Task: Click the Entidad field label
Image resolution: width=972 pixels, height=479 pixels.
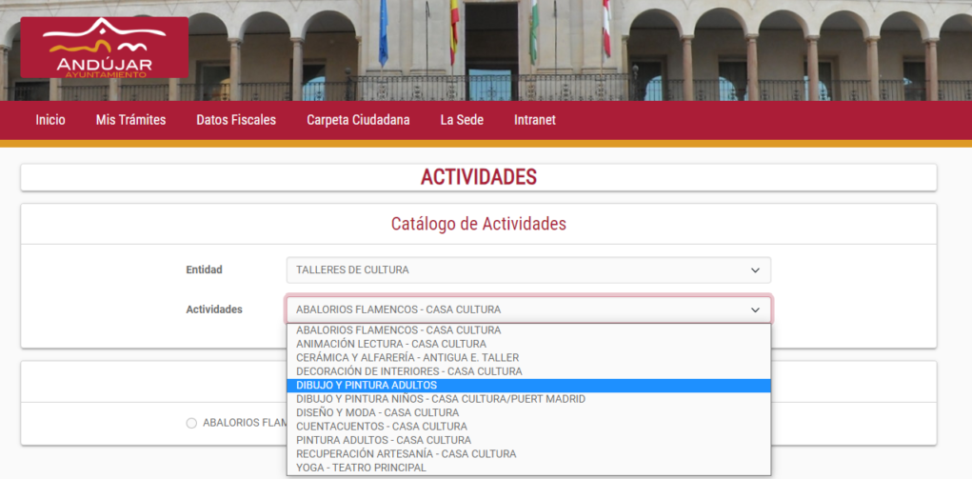Action: pos(204,269)
